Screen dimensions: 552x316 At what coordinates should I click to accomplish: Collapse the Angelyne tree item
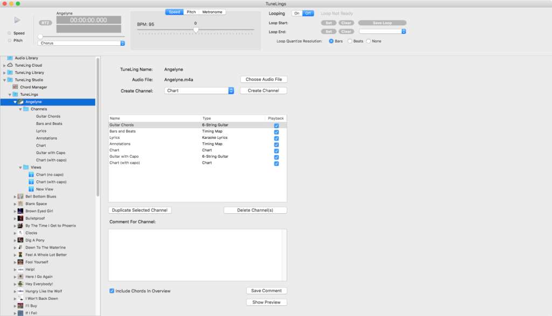15,102
